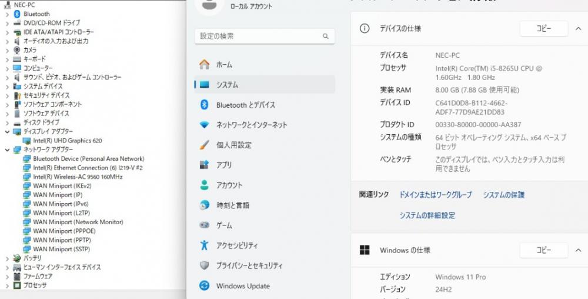
Task: Copy デバイスの仕様 with コピー button
Action: click(543, 28)
